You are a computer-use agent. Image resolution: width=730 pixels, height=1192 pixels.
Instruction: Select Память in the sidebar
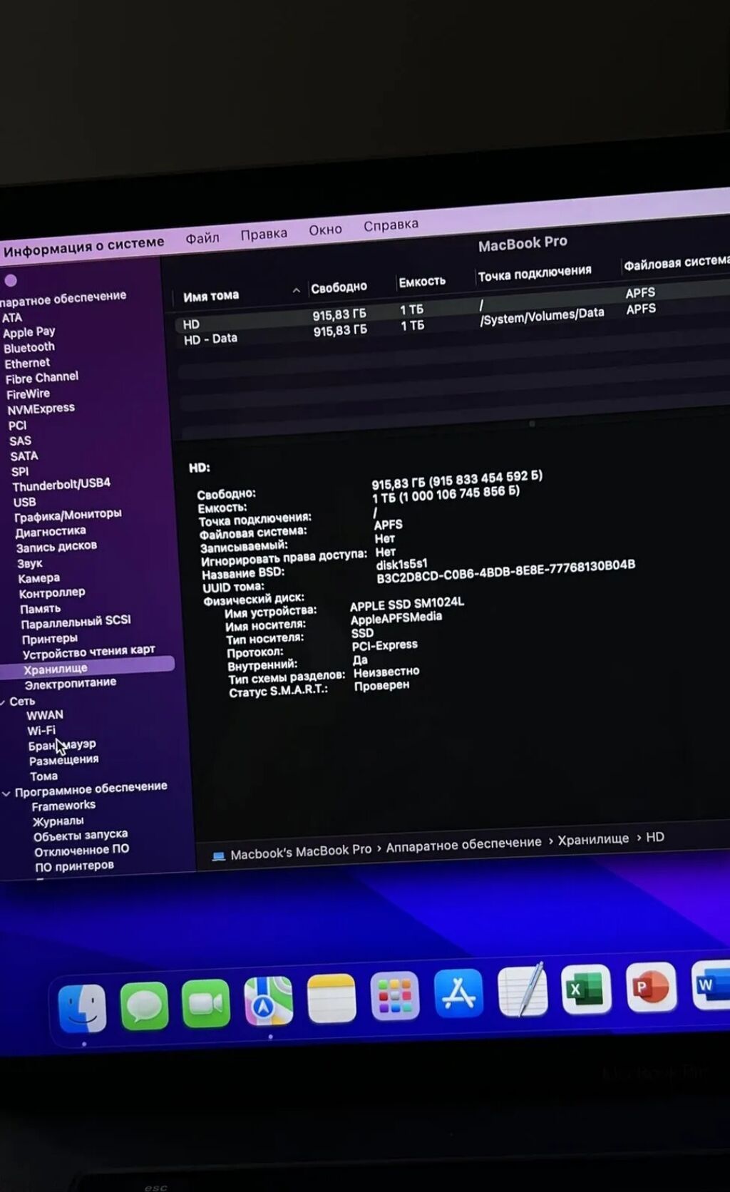click(41, 609)
